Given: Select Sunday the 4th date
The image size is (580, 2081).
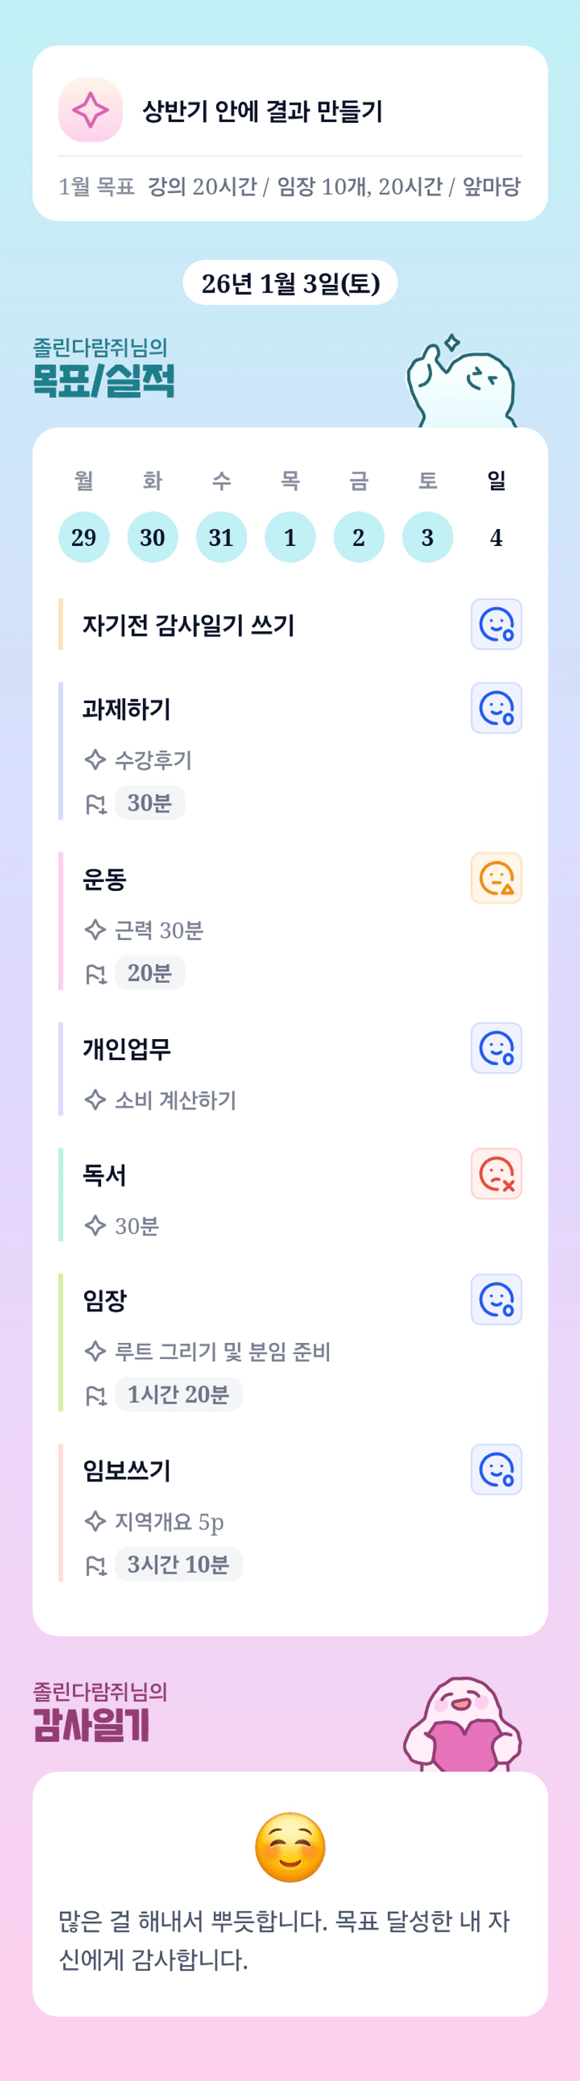Looking at the screenshot, I should pyautogui.click(x=496, y=537).
